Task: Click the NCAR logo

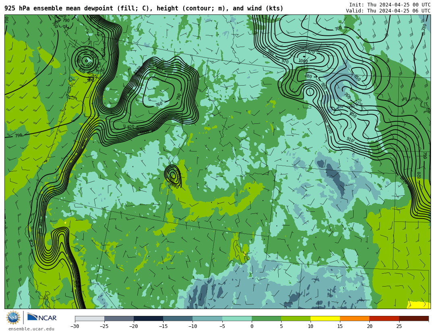Action: [42, 318]
